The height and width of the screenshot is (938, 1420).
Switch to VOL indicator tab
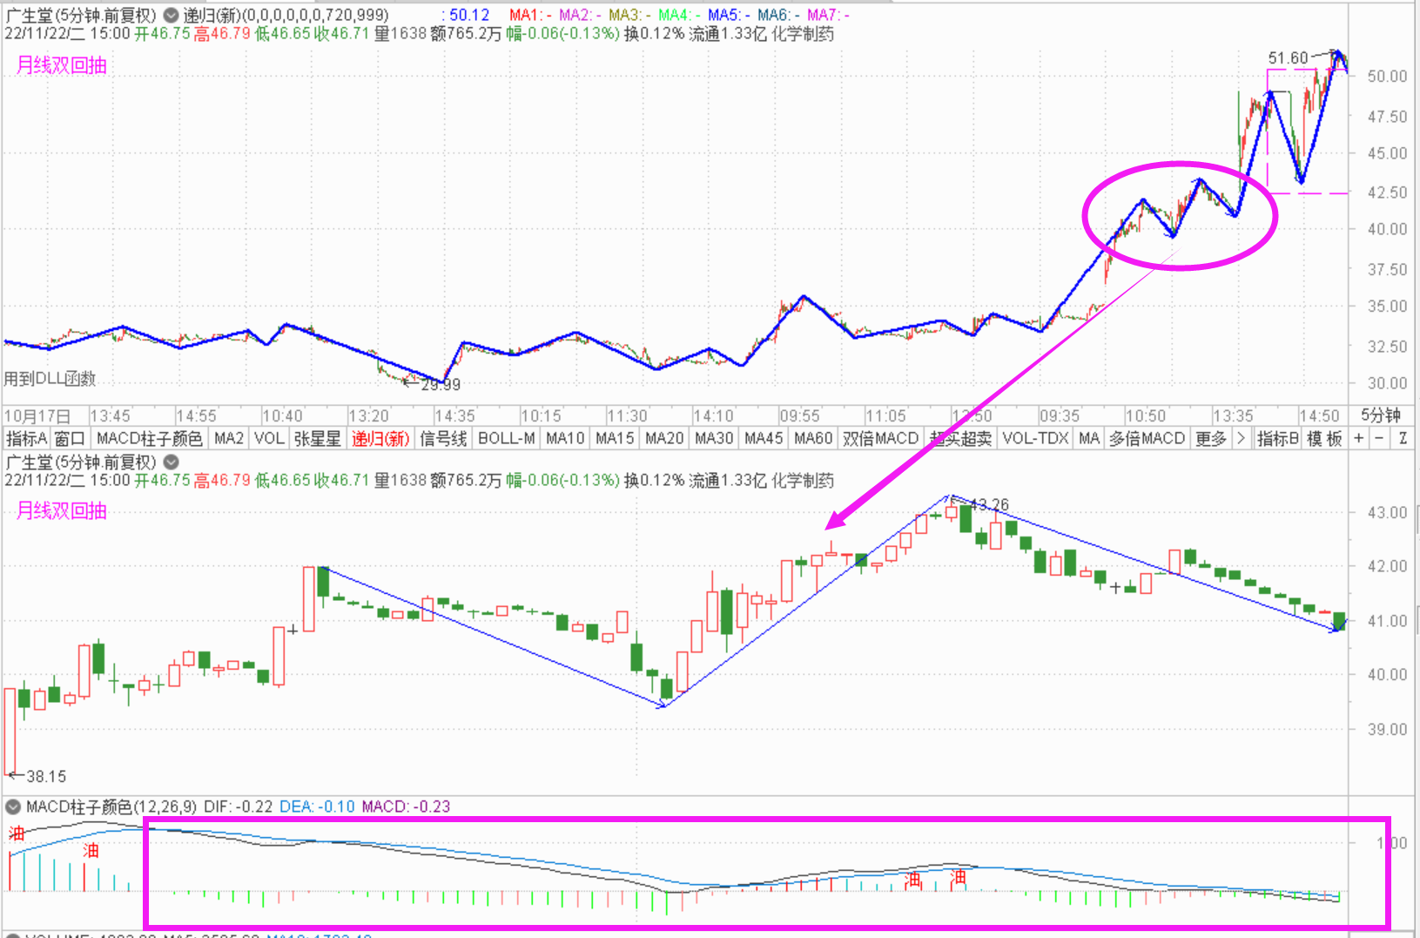pyautogui.click(x=270, y=438)
